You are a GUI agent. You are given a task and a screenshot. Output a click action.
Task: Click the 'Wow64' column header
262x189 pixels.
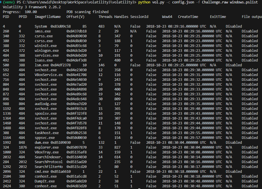click(167, 17)
